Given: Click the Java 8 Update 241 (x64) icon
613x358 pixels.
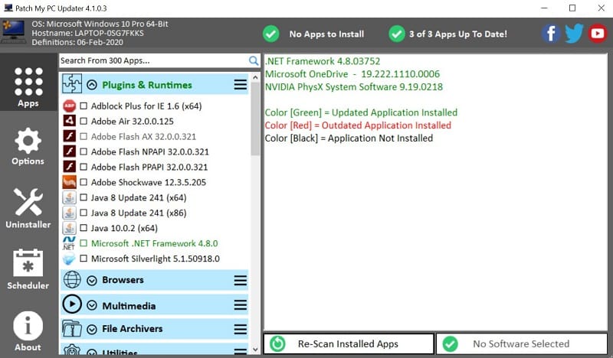Looking at the screenshot, I should click(69, 197).
